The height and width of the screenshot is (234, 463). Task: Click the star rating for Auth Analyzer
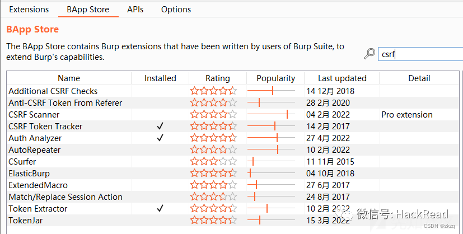213,138
